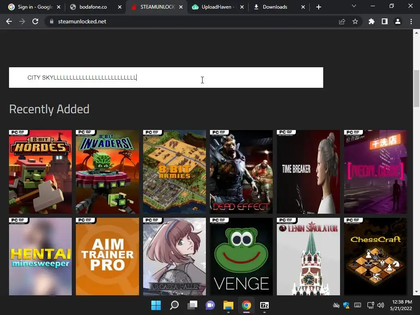Open File Explorer from the taskbar
Screen dimensions: 420x315
[x=228, y=305]
